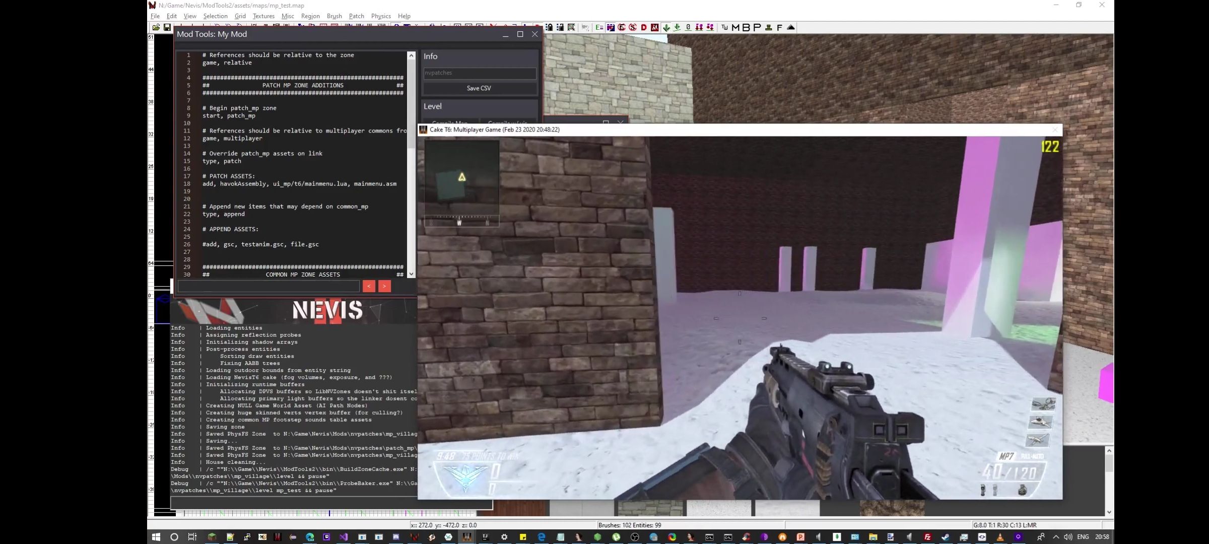
Task: Click the 'start, patch_mp' line in the editor
Action: pos(229,116)
